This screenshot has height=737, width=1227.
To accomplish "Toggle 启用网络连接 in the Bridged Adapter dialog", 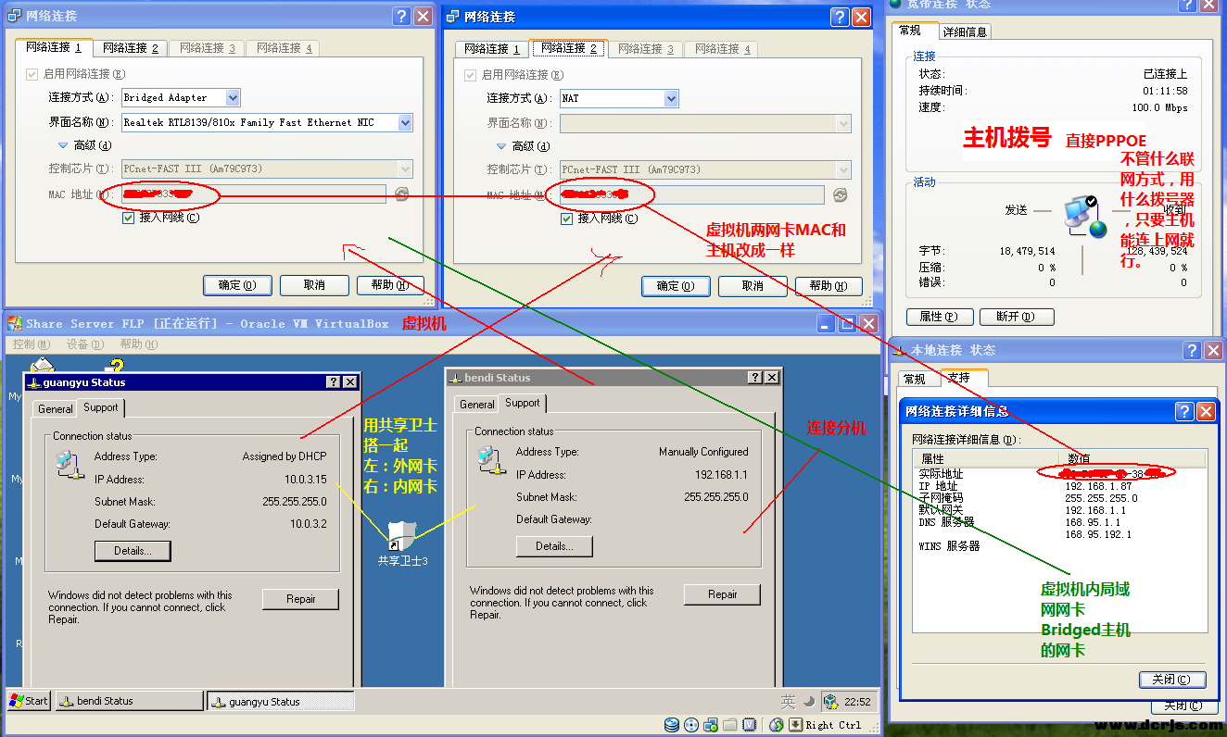I will click(x=32, y=74).
